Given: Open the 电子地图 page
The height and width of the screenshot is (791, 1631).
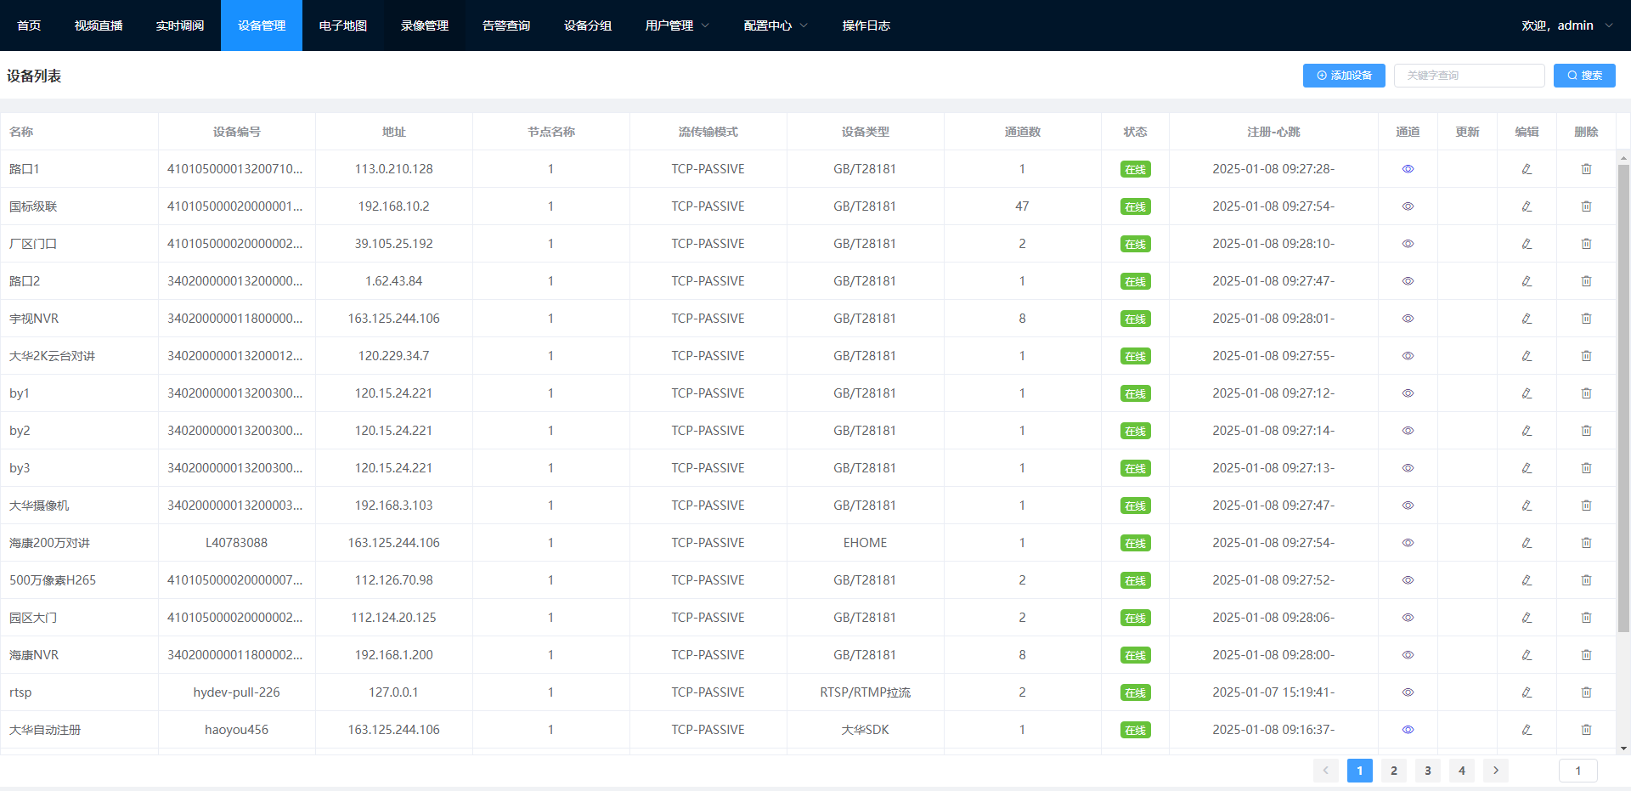Looking at the screenshot, I should 343,25.
